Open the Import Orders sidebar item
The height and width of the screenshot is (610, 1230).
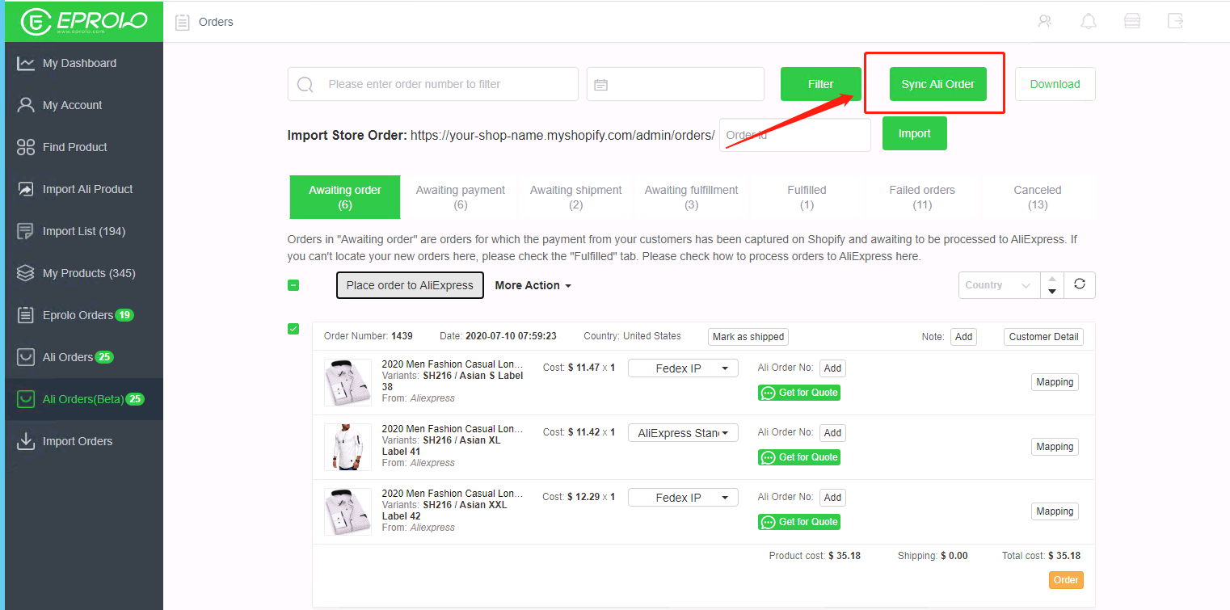(84, 441)
